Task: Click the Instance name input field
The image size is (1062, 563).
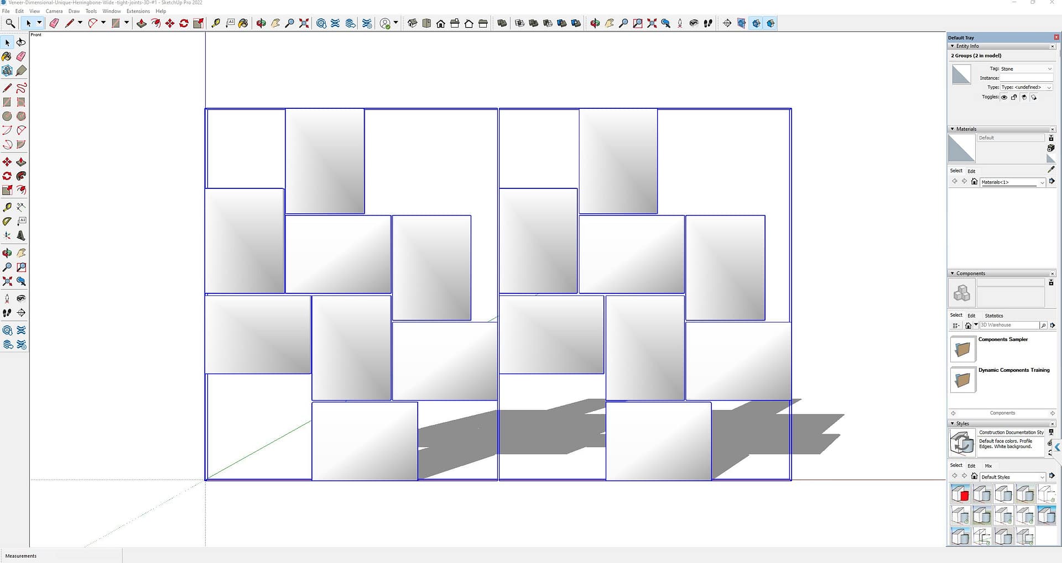Action: pos(1026,78)
